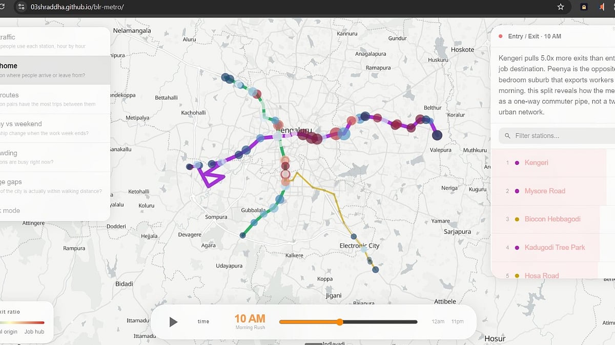Image resolution: width=615 pixels, height=345 pixels.
Task: Open the 'traffic' view in left menu
Action: click(55, 41)
